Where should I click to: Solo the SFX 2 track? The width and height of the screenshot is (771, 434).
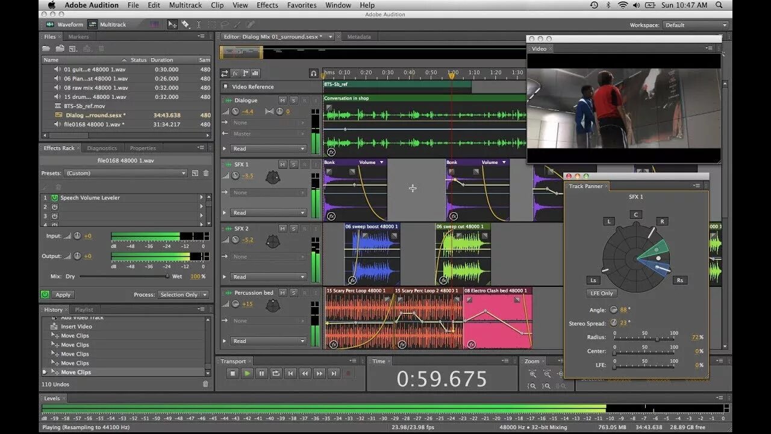pyautogui.click(x=293, y=228)
